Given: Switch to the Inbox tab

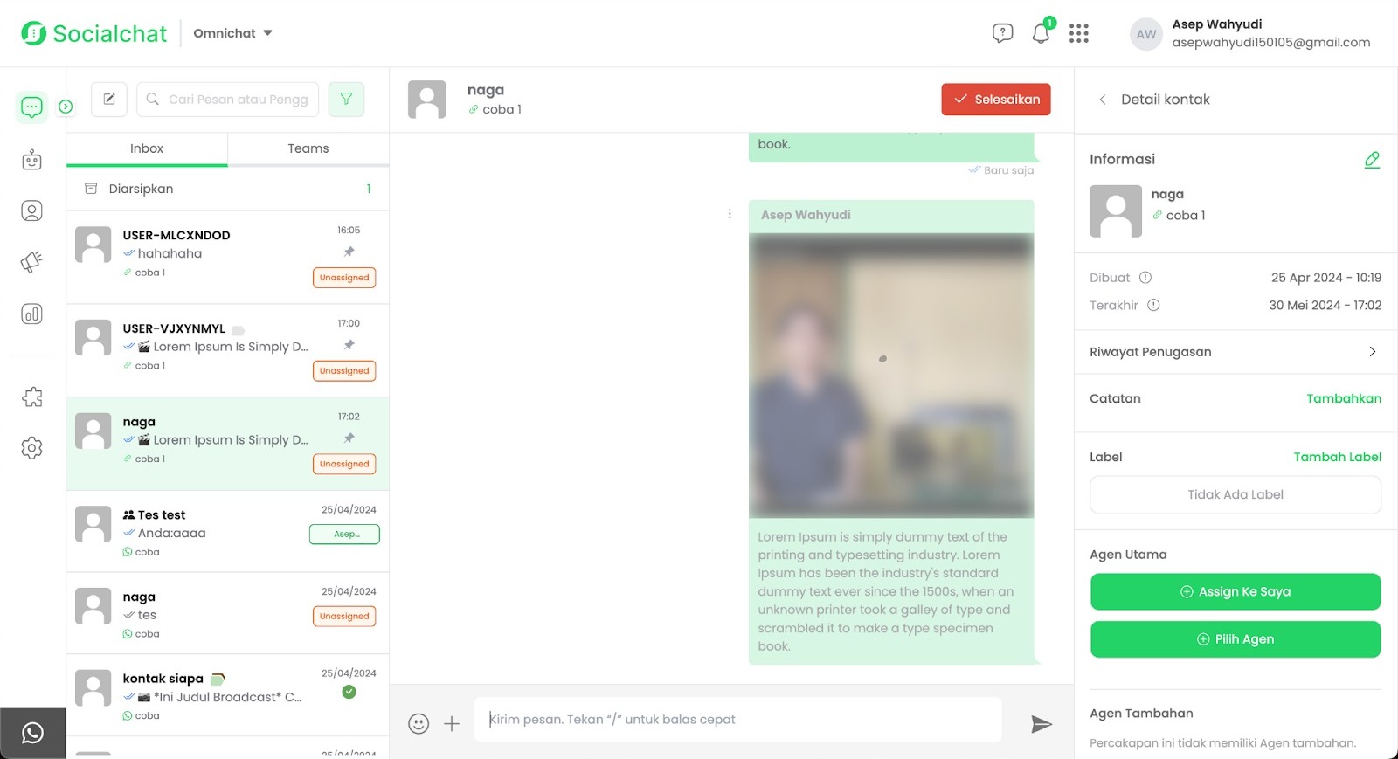Looking at the screenshot, I should [x=147, y=148].
